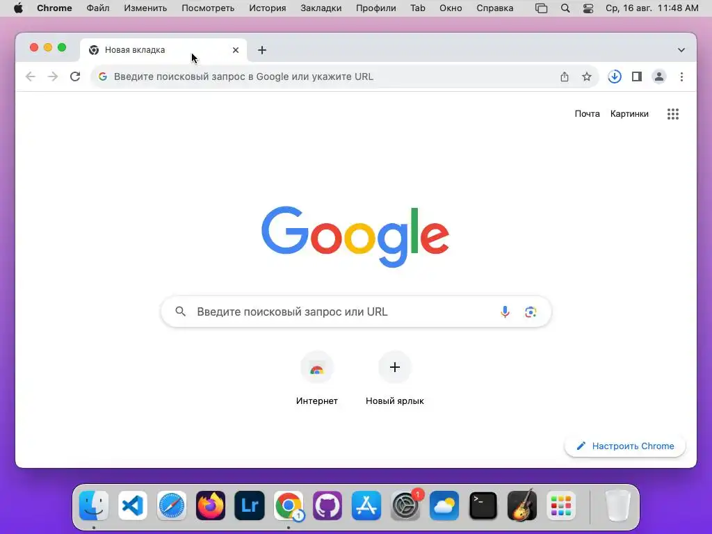Image resolution: width=712 pixels, height=534 pixels.
Task: Launch GarageBand from the Dock
Action: click(x=522, y=505)
